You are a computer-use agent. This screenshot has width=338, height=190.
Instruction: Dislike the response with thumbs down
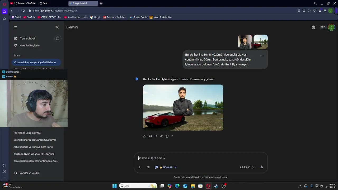150,136
